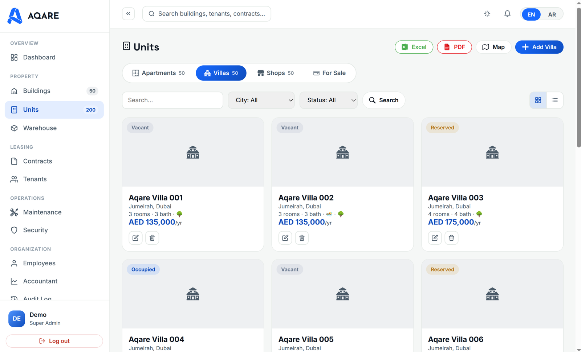Switch to grid view
This screenshot has width=581, height=352.
538,100
